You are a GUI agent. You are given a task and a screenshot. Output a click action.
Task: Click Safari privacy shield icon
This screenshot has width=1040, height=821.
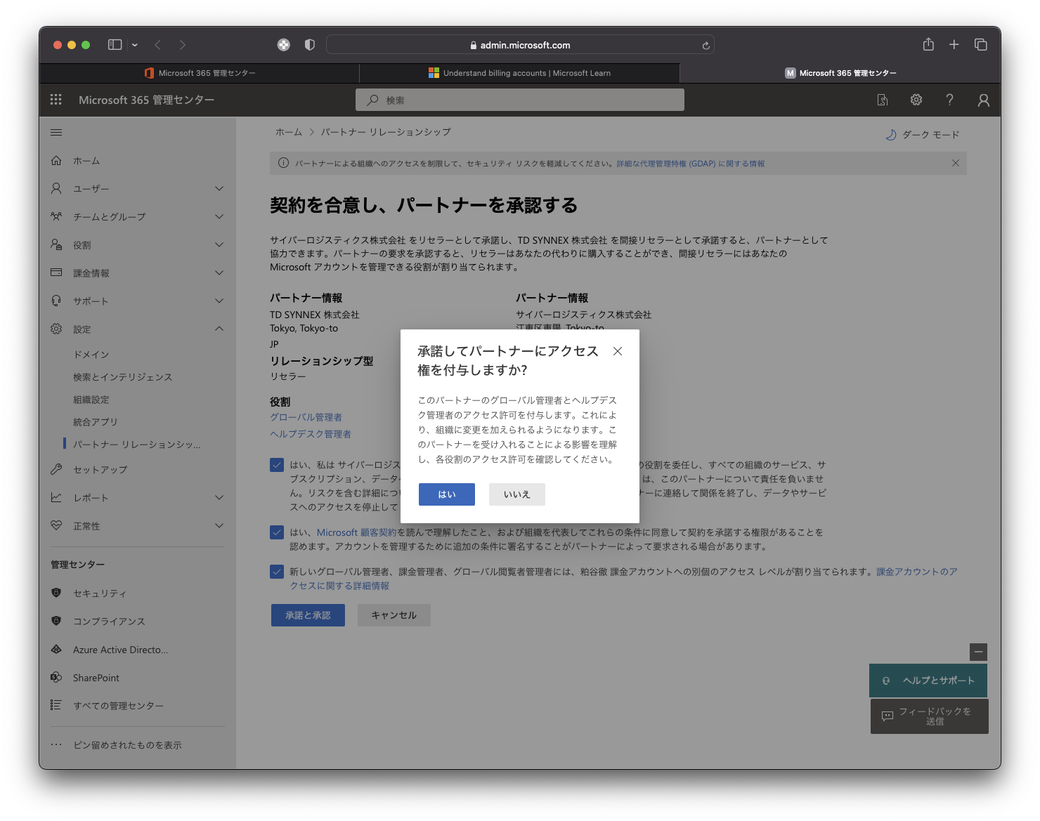(309, 44)
